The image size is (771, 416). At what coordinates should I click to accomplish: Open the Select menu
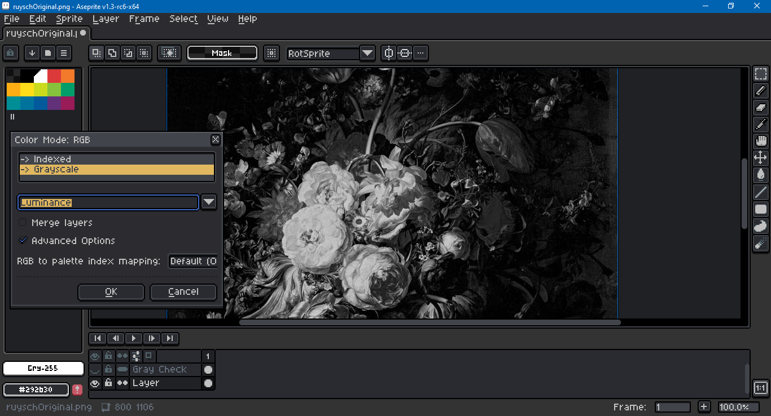[x=183, y=19]
